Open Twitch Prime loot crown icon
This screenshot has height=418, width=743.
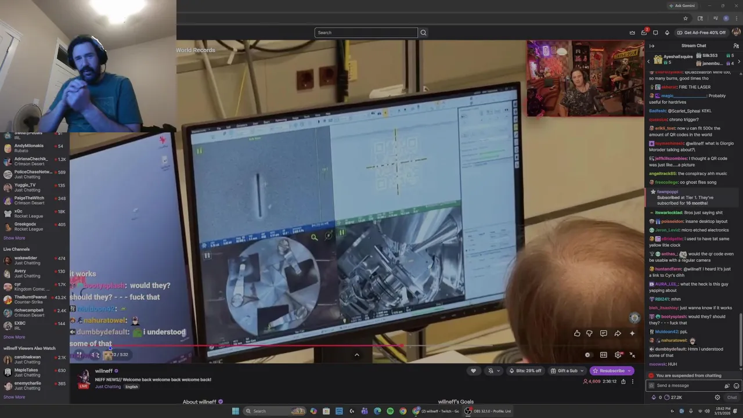[x=632, y=33]
